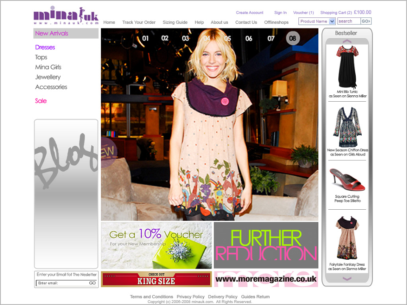Go to About us
This screenshot has height=305, width=407.
tap(219, 22)
